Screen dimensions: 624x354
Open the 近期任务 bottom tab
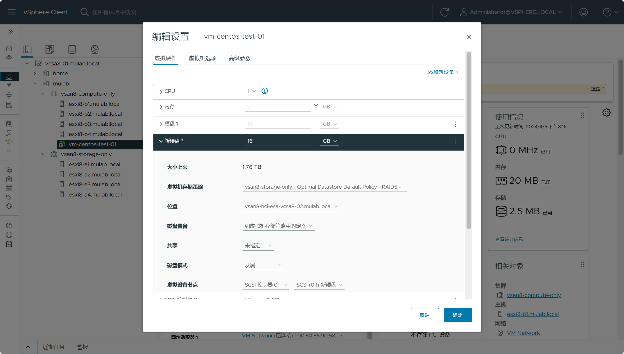53,347
